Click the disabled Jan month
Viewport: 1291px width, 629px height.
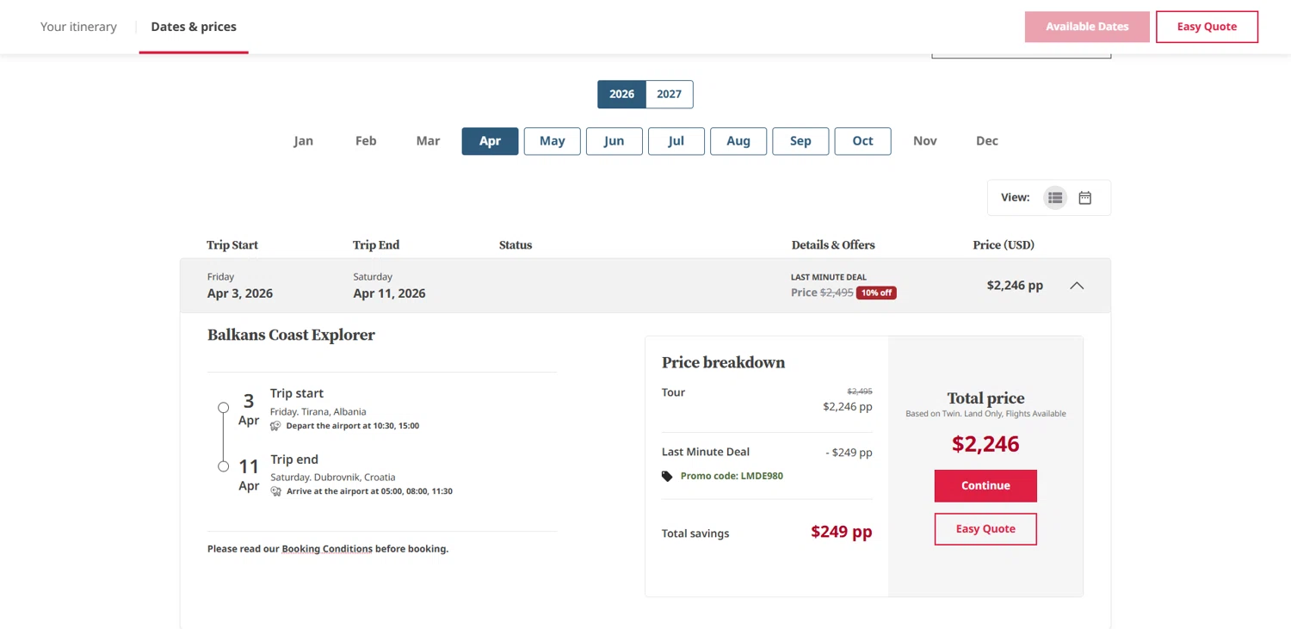(x=304, y=141)
